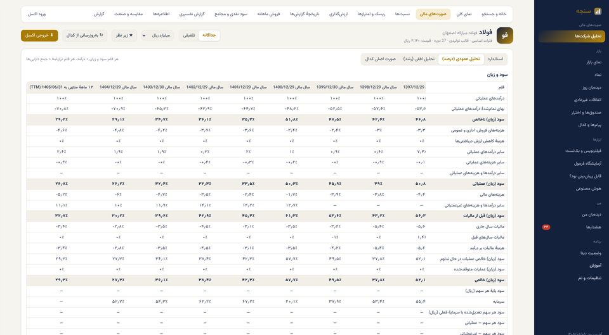Click the سال مالی 1404/12/29 column header
Viewport: 609px width, 335px height.
pos(118,87)
